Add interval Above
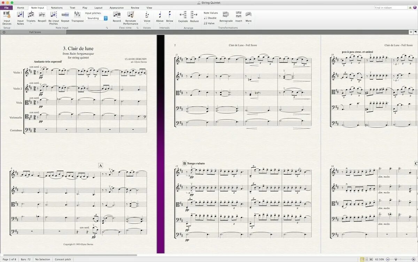This screenshot has height=262, width=418. [x=160, y=17]
